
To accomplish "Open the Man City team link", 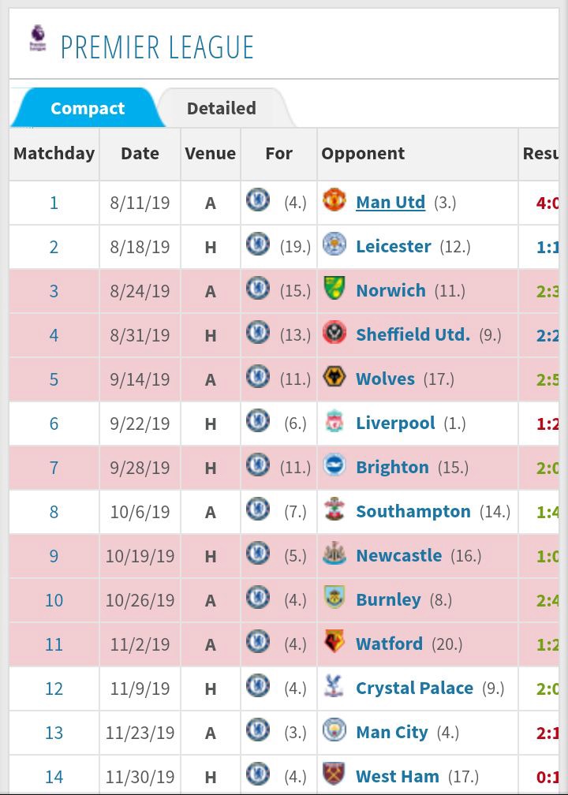I will 392,733.
